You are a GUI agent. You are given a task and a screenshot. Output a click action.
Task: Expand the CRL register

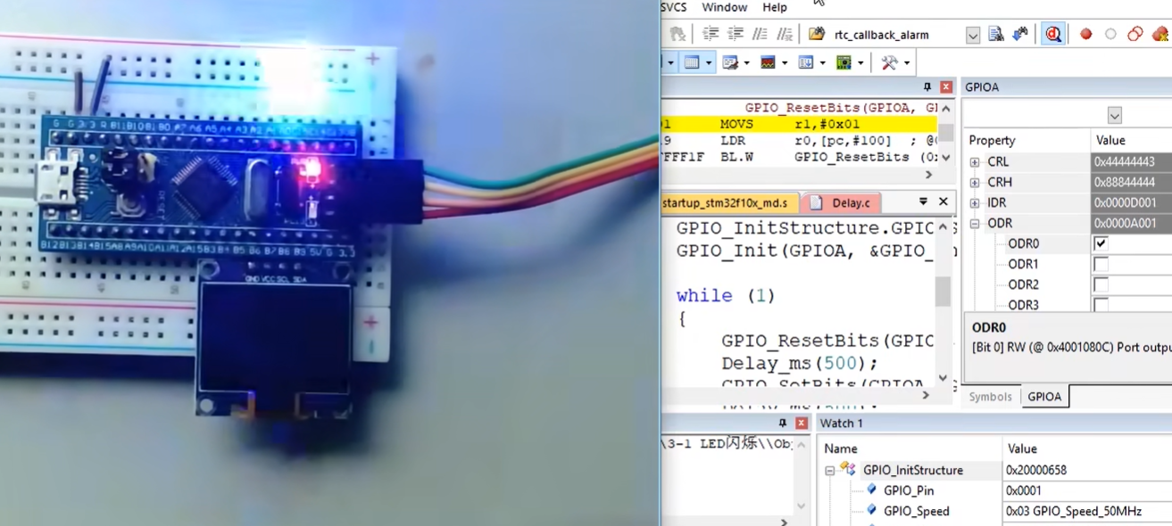click(x=975, y=162)
